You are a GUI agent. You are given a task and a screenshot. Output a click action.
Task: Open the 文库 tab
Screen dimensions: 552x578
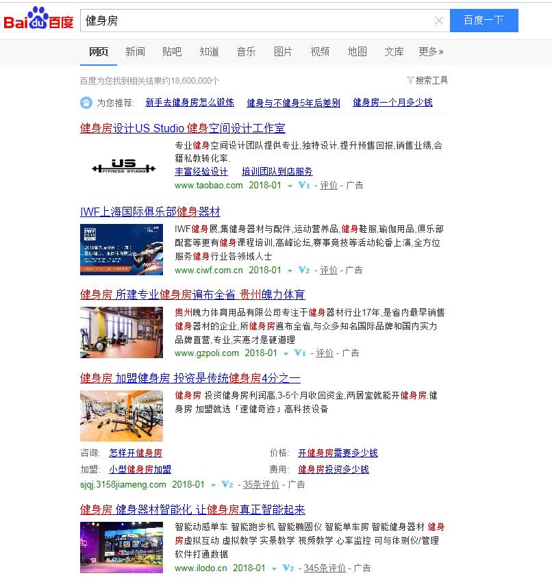click(x=394, y=51)
